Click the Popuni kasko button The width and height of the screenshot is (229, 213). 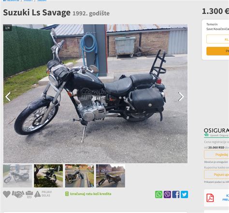point(216,174)
